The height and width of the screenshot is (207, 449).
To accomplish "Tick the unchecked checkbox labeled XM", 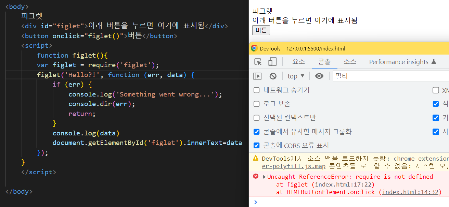I will tap(436, 90).
